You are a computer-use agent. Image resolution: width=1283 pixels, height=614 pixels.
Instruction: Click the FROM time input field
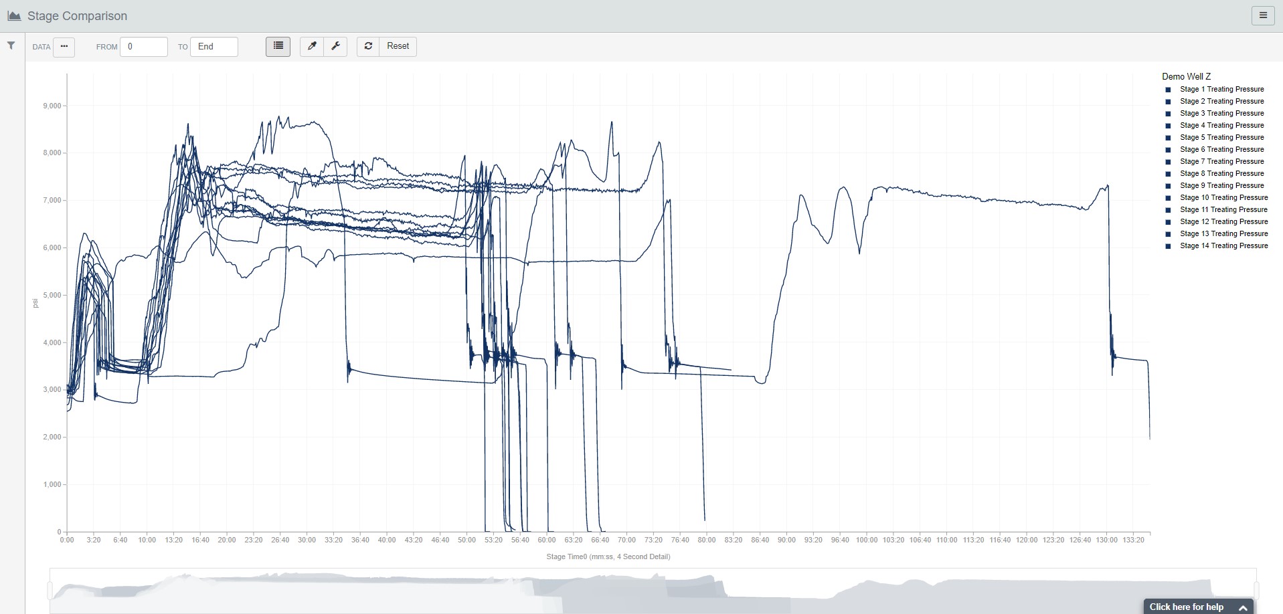point(144,47)
